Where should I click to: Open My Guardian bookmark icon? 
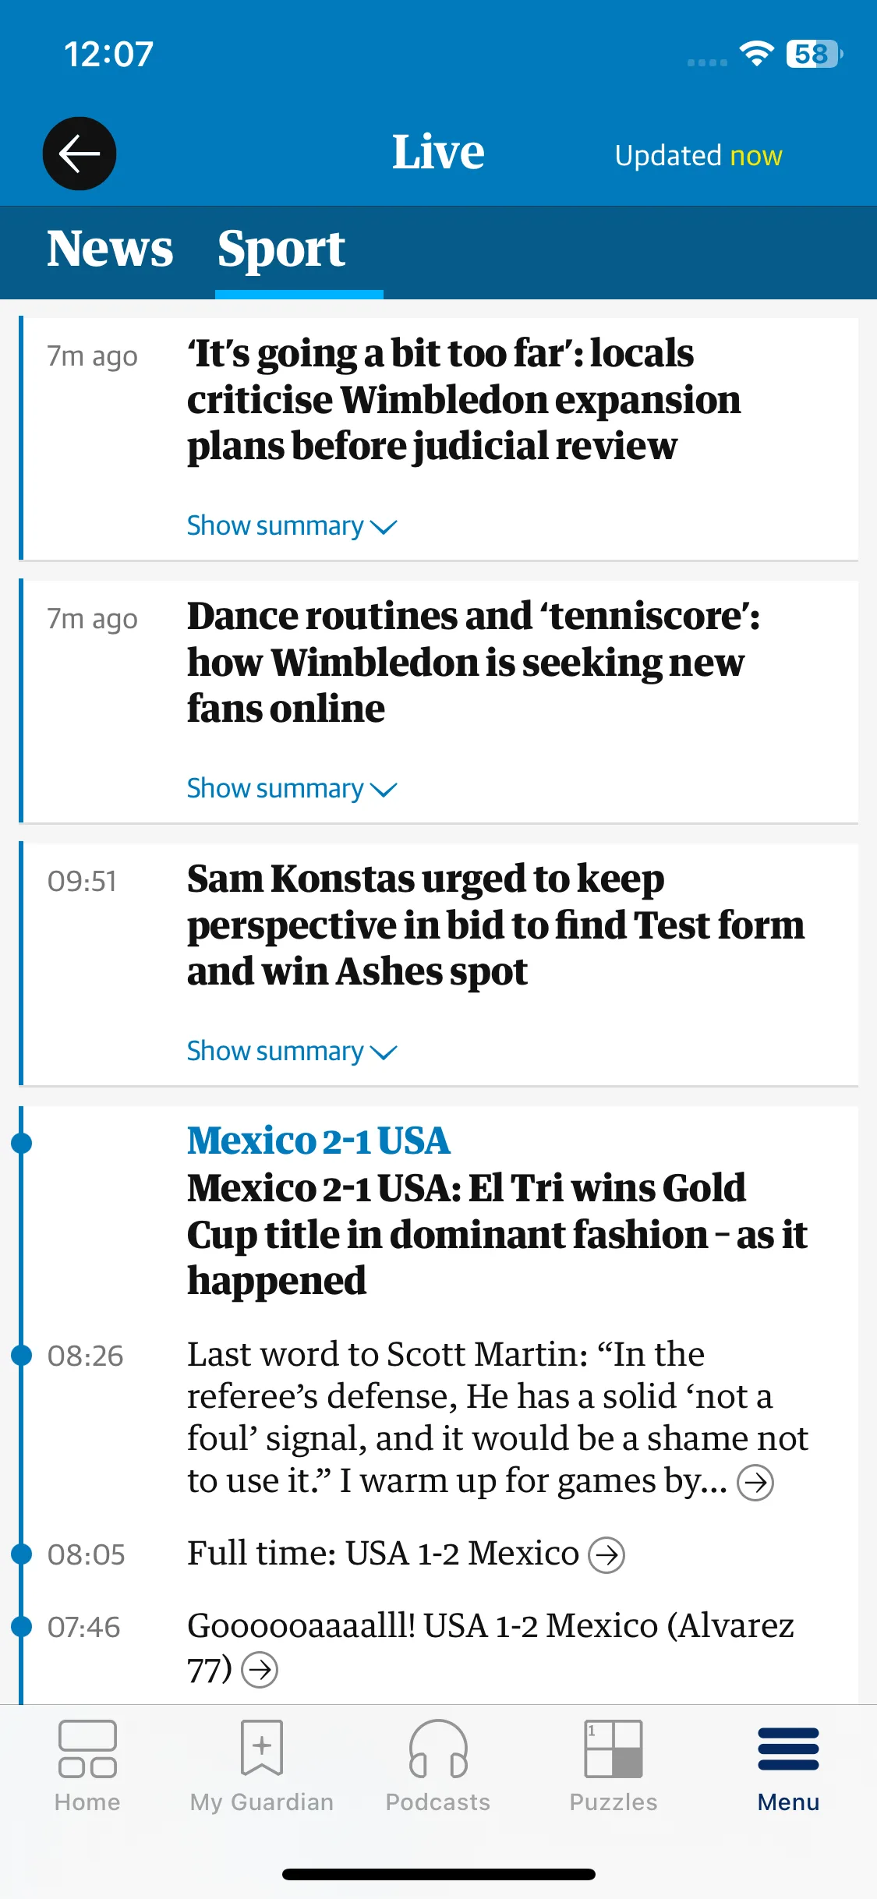point(262,1748)
